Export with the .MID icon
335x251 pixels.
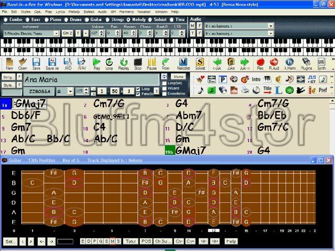coord(68,64)
